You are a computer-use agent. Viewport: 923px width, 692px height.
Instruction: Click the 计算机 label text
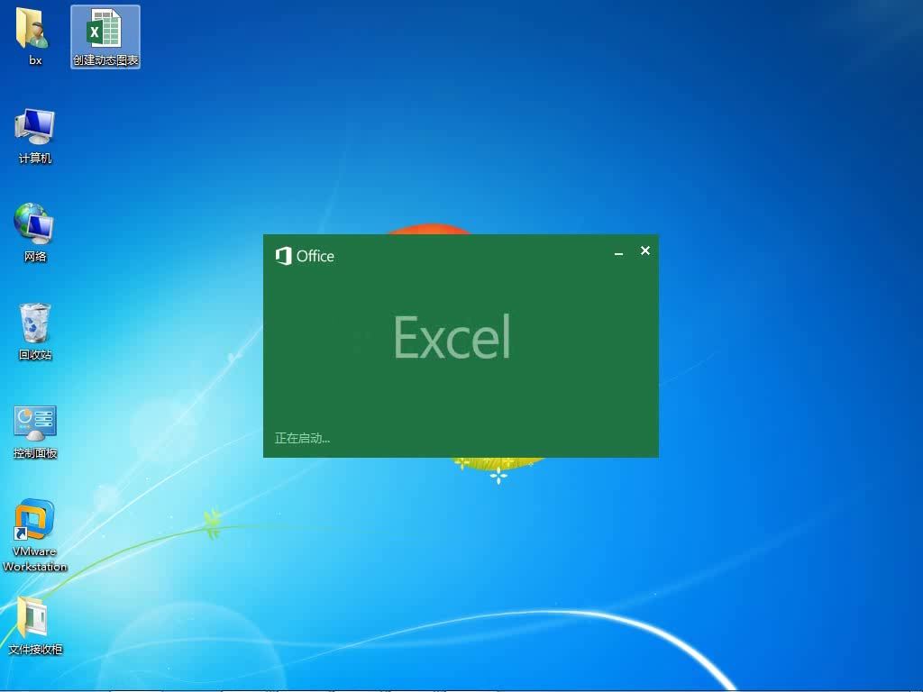point(35,158)
